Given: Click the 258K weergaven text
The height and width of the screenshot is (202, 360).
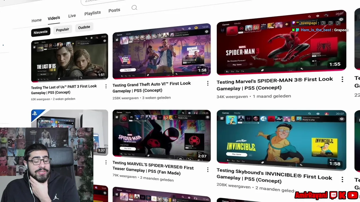Looking at the screenshot, I should (125, 98).
